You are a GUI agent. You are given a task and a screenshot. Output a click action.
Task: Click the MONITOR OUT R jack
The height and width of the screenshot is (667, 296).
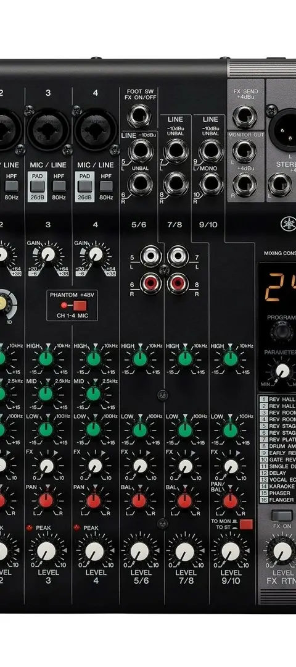[245, 184]
